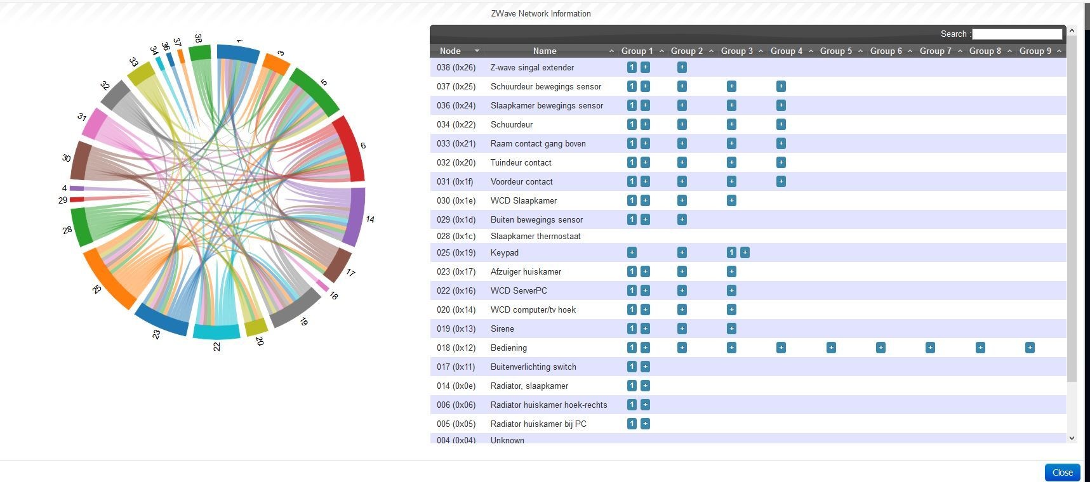The image size is (1090, 482).
Task: Focus the Search input field
Action: pos(1016,34)
